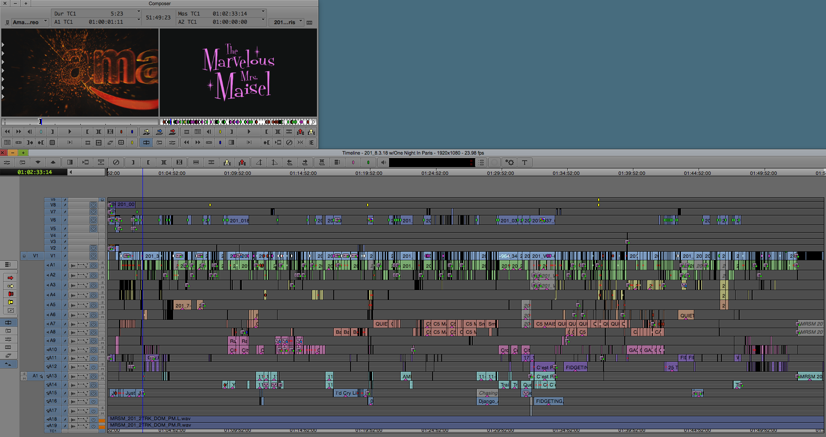
Task: Select MRSM_201_2TRK_DOM_PM.L.wav clip
Action: tap(465, 419)
